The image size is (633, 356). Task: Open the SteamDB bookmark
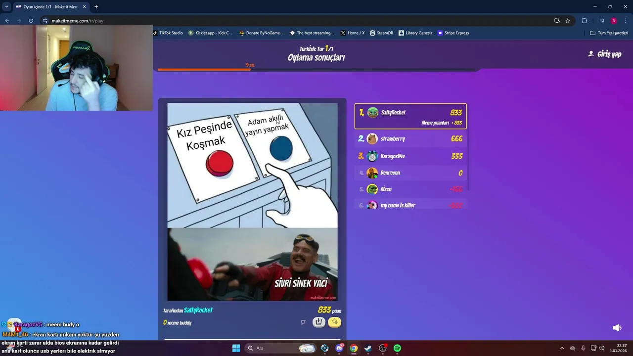pyautogui.click(x=381, y=33)
